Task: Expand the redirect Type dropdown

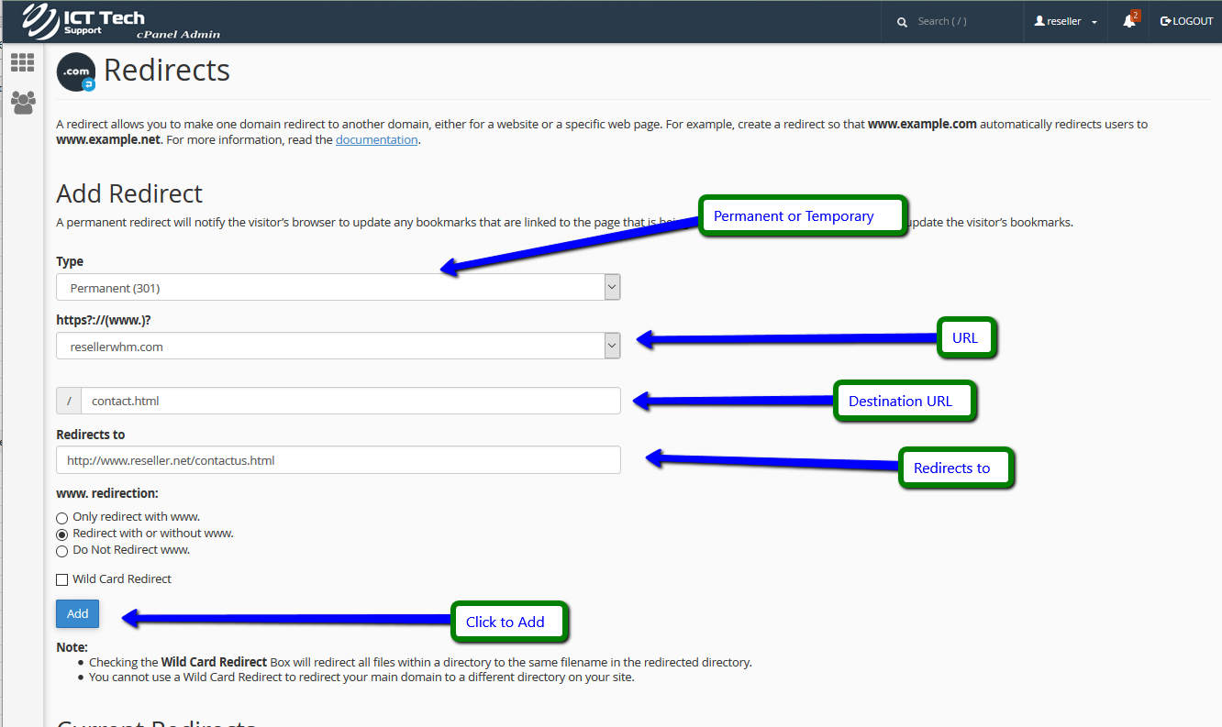Action: coord(338,288)
